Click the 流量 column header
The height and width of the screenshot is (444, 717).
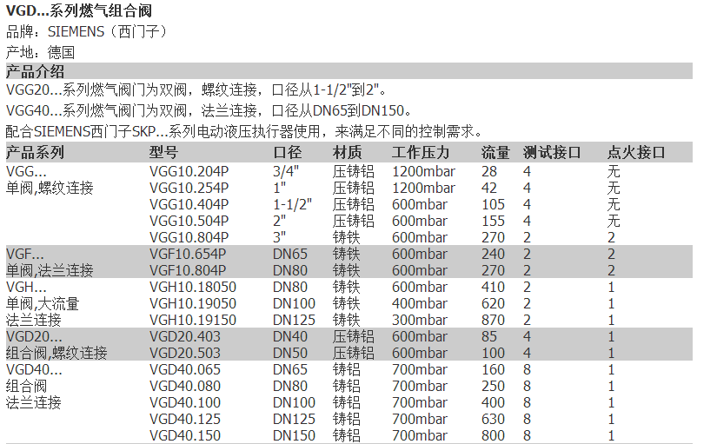pos(495,152)
